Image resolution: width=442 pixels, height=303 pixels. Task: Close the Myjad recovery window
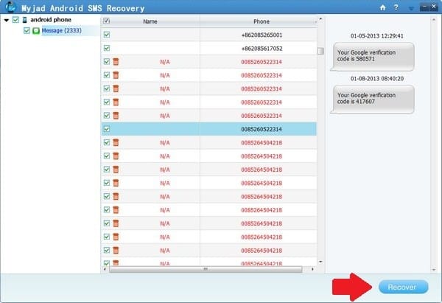pyautogui.click(x=434, y=7)
